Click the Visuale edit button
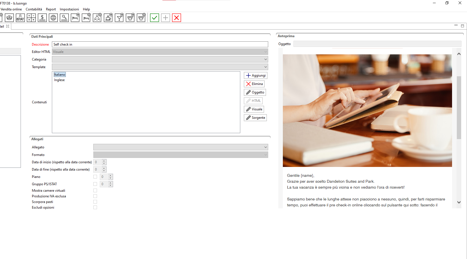This screenshot has height=259, width=467. pos(254,109)
